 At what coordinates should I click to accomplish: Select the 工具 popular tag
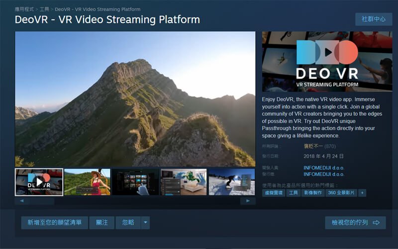pyautogui.click(x=294, y=193)
